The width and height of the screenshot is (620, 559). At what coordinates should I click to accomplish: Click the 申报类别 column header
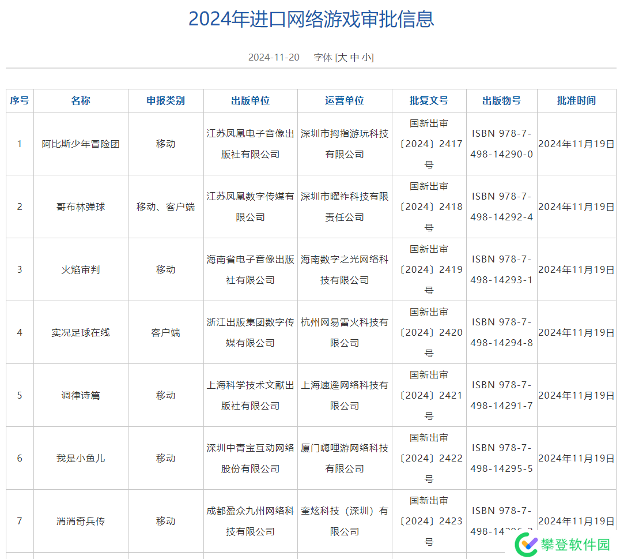coord(165,100)
